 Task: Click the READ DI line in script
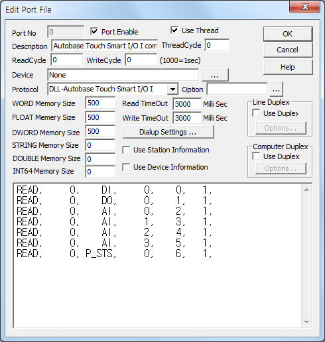pos(114,190)
